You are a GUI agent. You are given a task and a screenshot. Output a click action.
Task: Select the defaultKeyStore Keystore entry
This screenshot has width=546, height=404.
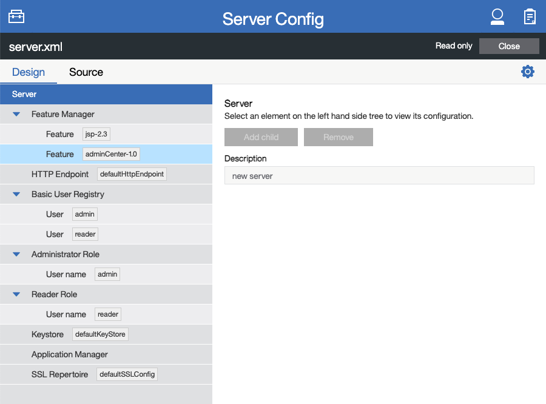pos(99,334)
